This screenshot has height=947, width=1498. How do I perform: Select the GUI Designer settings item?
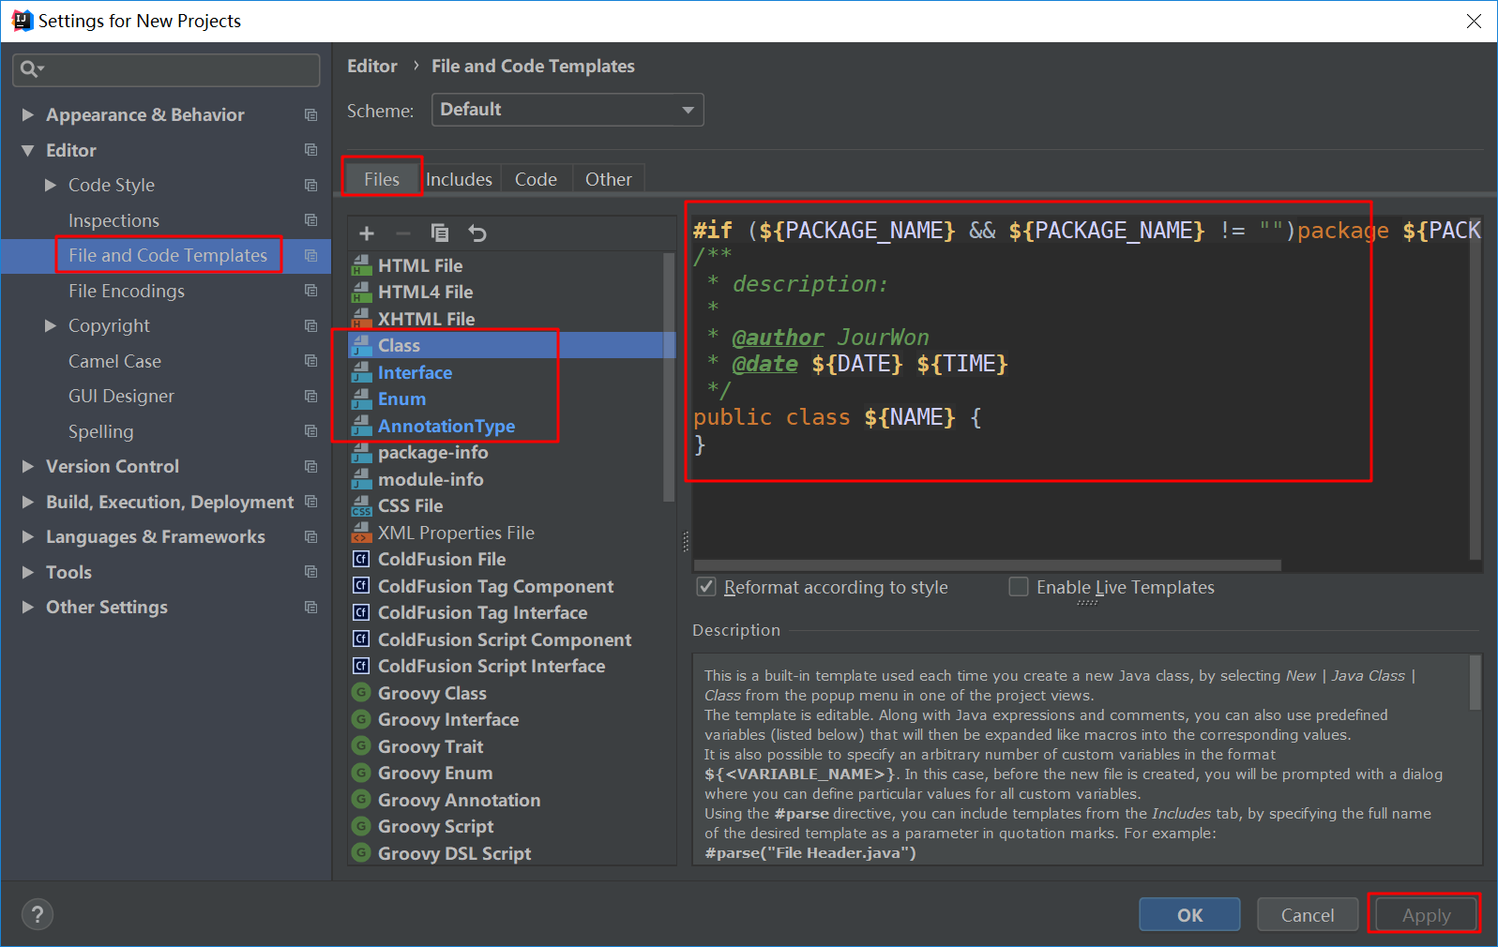coord(121,396)
